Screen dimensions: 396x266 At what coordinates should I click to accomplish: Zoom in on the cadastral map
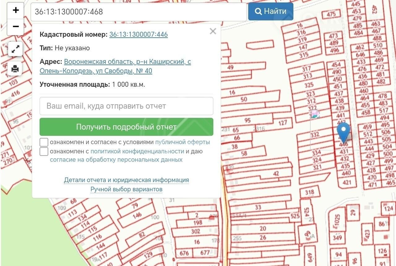click(15, 11)
